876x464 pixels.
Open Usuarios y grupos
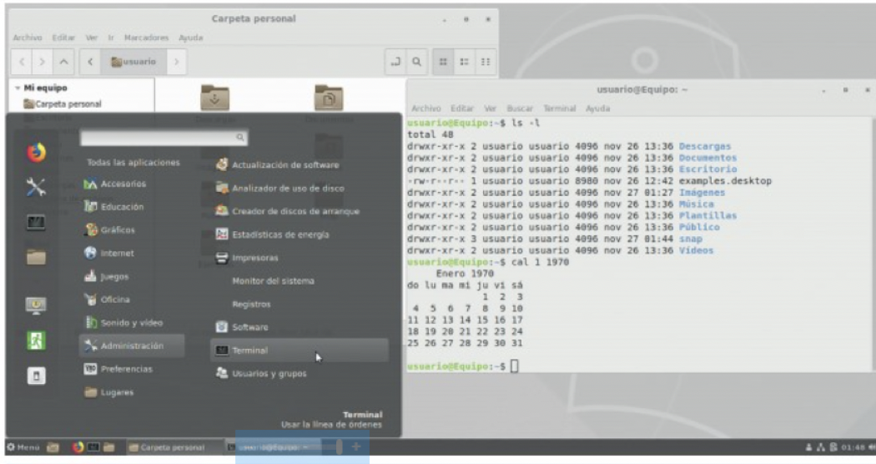point(261,373)
